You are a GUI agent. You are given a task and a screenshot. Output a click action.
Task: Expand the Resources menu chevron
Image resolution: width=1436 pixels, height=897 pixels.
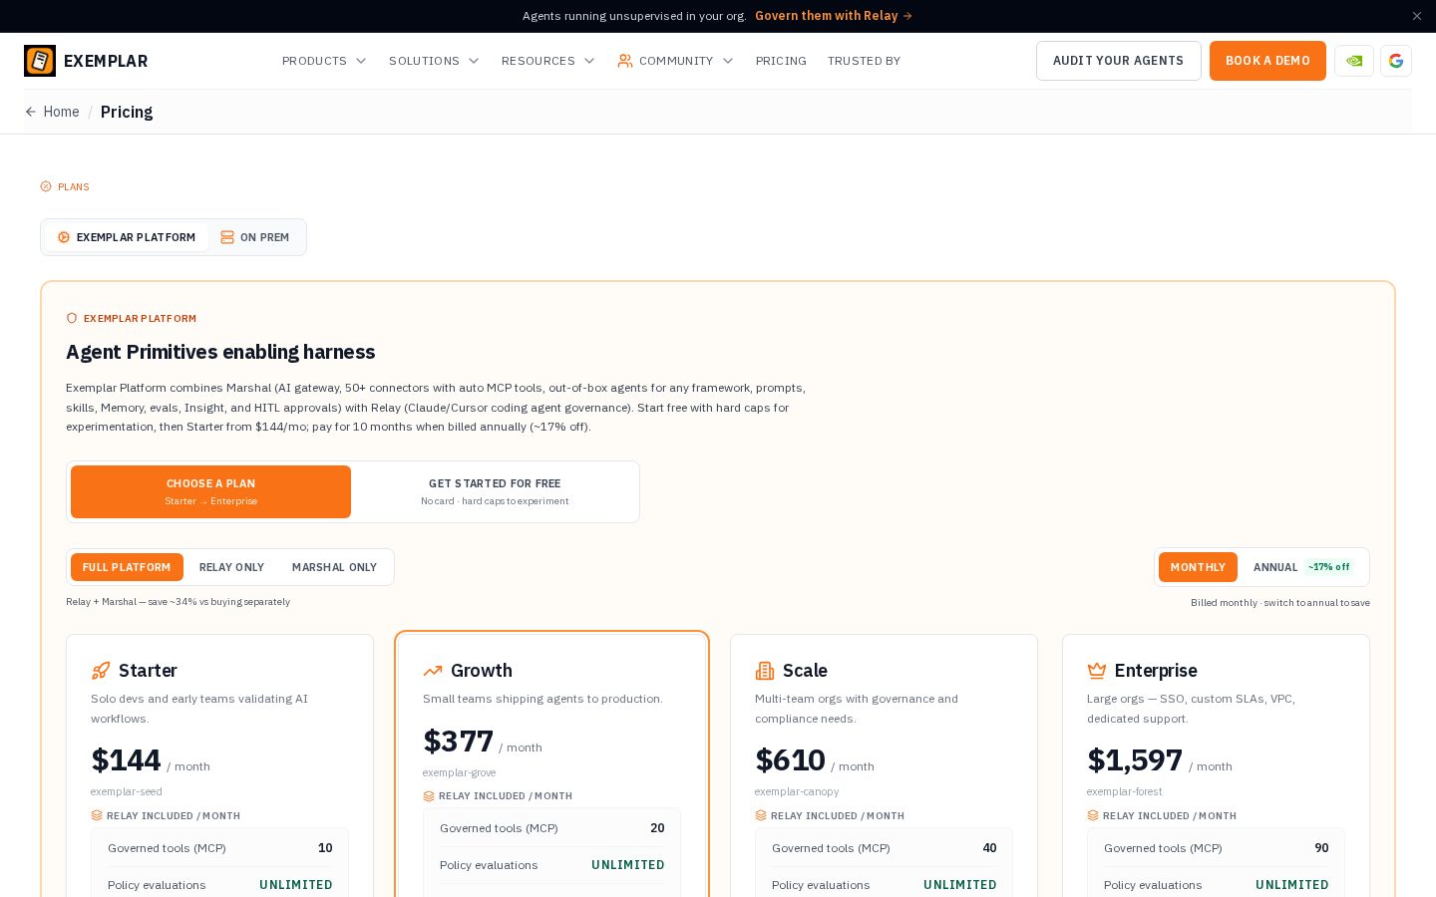589,61
